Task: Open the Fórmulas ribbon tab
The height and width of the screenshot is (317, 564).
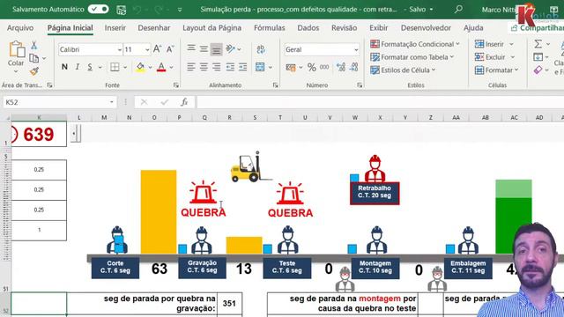Action: pyautogui.click(x=270, y=27)
